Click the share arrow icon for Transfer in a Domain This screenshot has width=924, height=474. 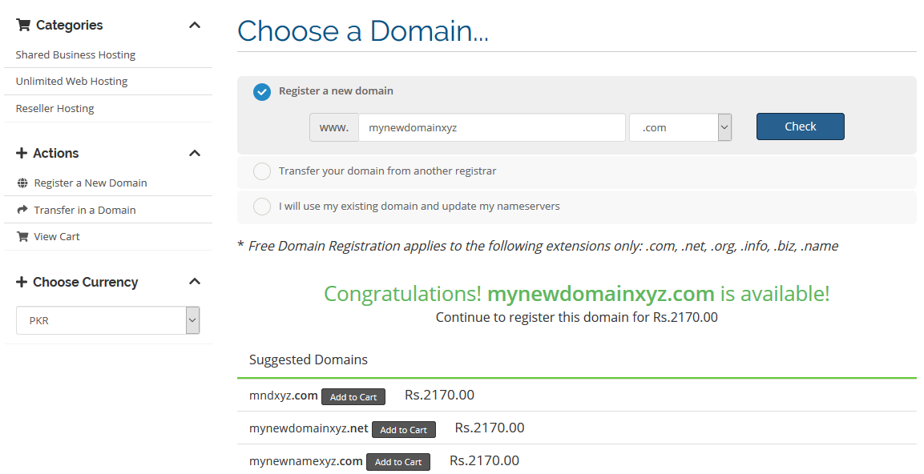pos(22,210)
